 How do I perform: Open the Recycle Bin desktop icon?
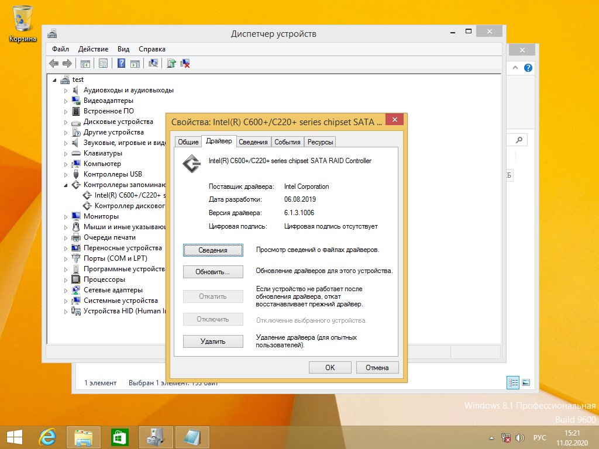(23, 23)
